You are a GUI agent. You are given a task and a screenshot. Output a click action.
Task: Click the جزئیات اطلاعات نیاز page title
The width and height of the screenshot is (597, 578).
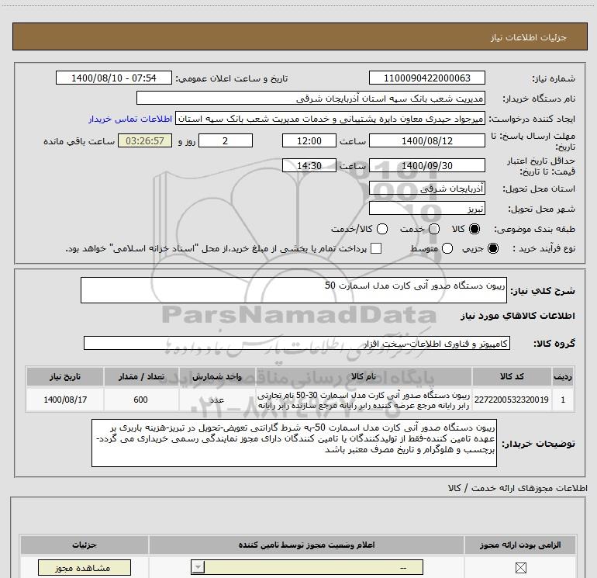[x=529, y=37]
